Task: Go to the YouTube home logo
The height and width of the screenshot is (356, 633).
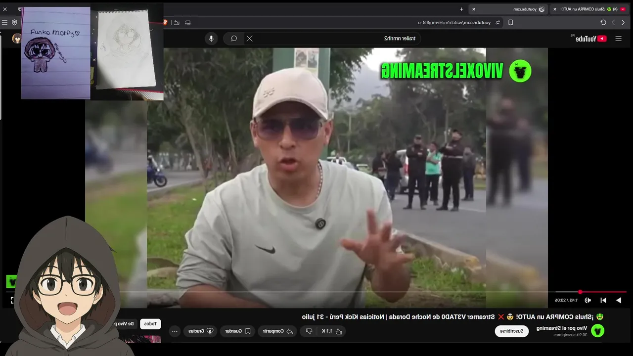Action: pos(588,39)
